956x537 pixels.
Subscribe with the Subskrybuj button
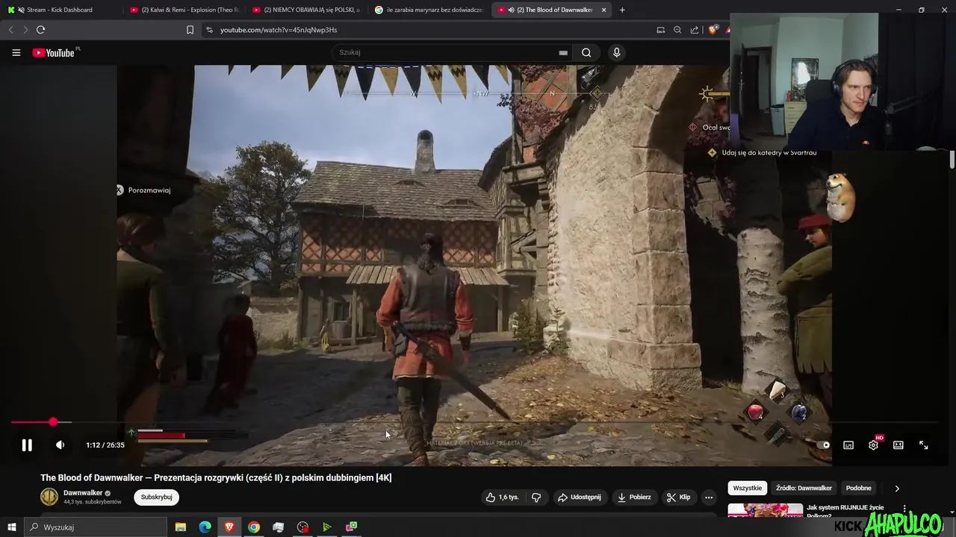pos(157,497)
